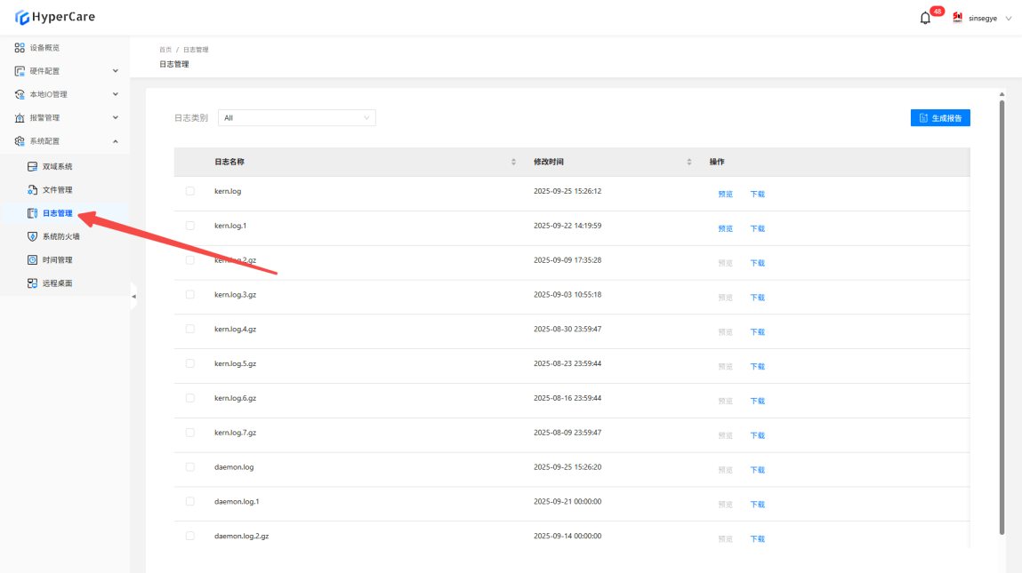Click the 生成报告 button
Viewport: 1022px width, 573px height.
tap(940, 118)
